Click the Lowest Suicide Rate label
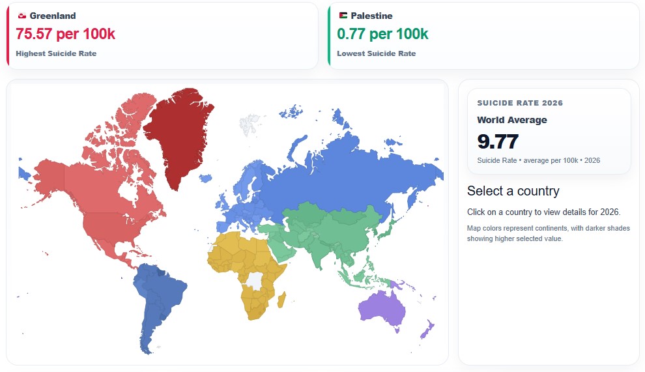The height and width of the screenshot is (372, 645). [x=377, y=53]
